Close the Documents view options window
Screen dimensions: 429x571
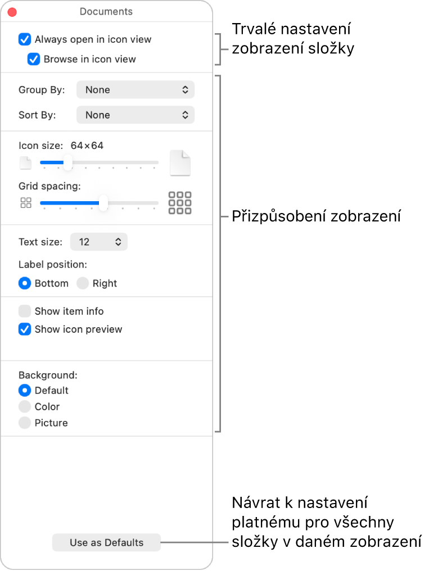pos(12,12)
